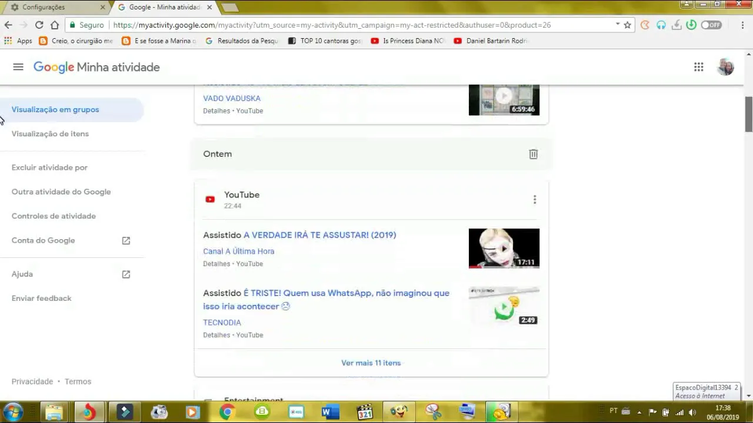The height and width of the screenshot is (423, 753).
Task: Click the red YouTube logo in the activity card
Action: 210,200
